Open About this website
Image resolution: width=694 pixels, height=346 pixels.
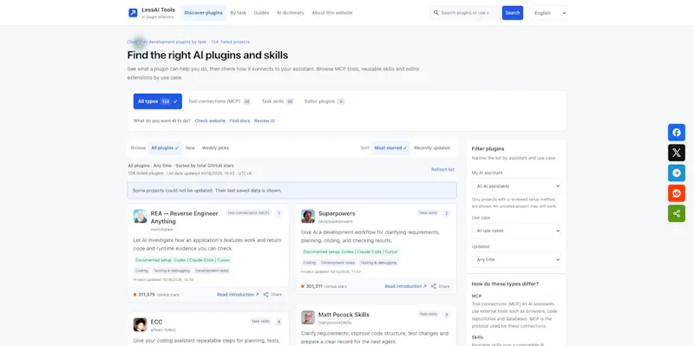tap(332, 13)
